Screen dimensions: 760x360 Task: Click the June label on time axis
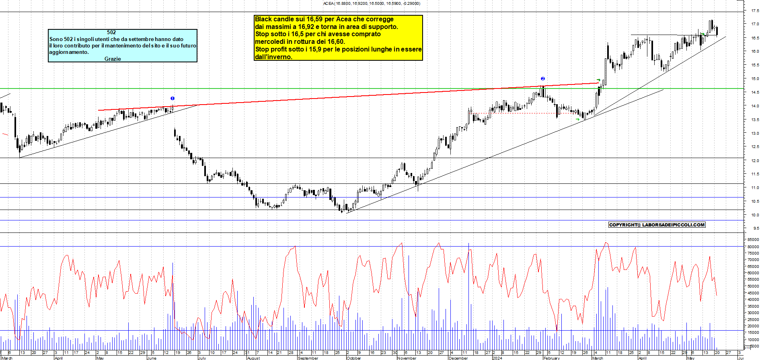pyautogui.click(x=152, y=358)
